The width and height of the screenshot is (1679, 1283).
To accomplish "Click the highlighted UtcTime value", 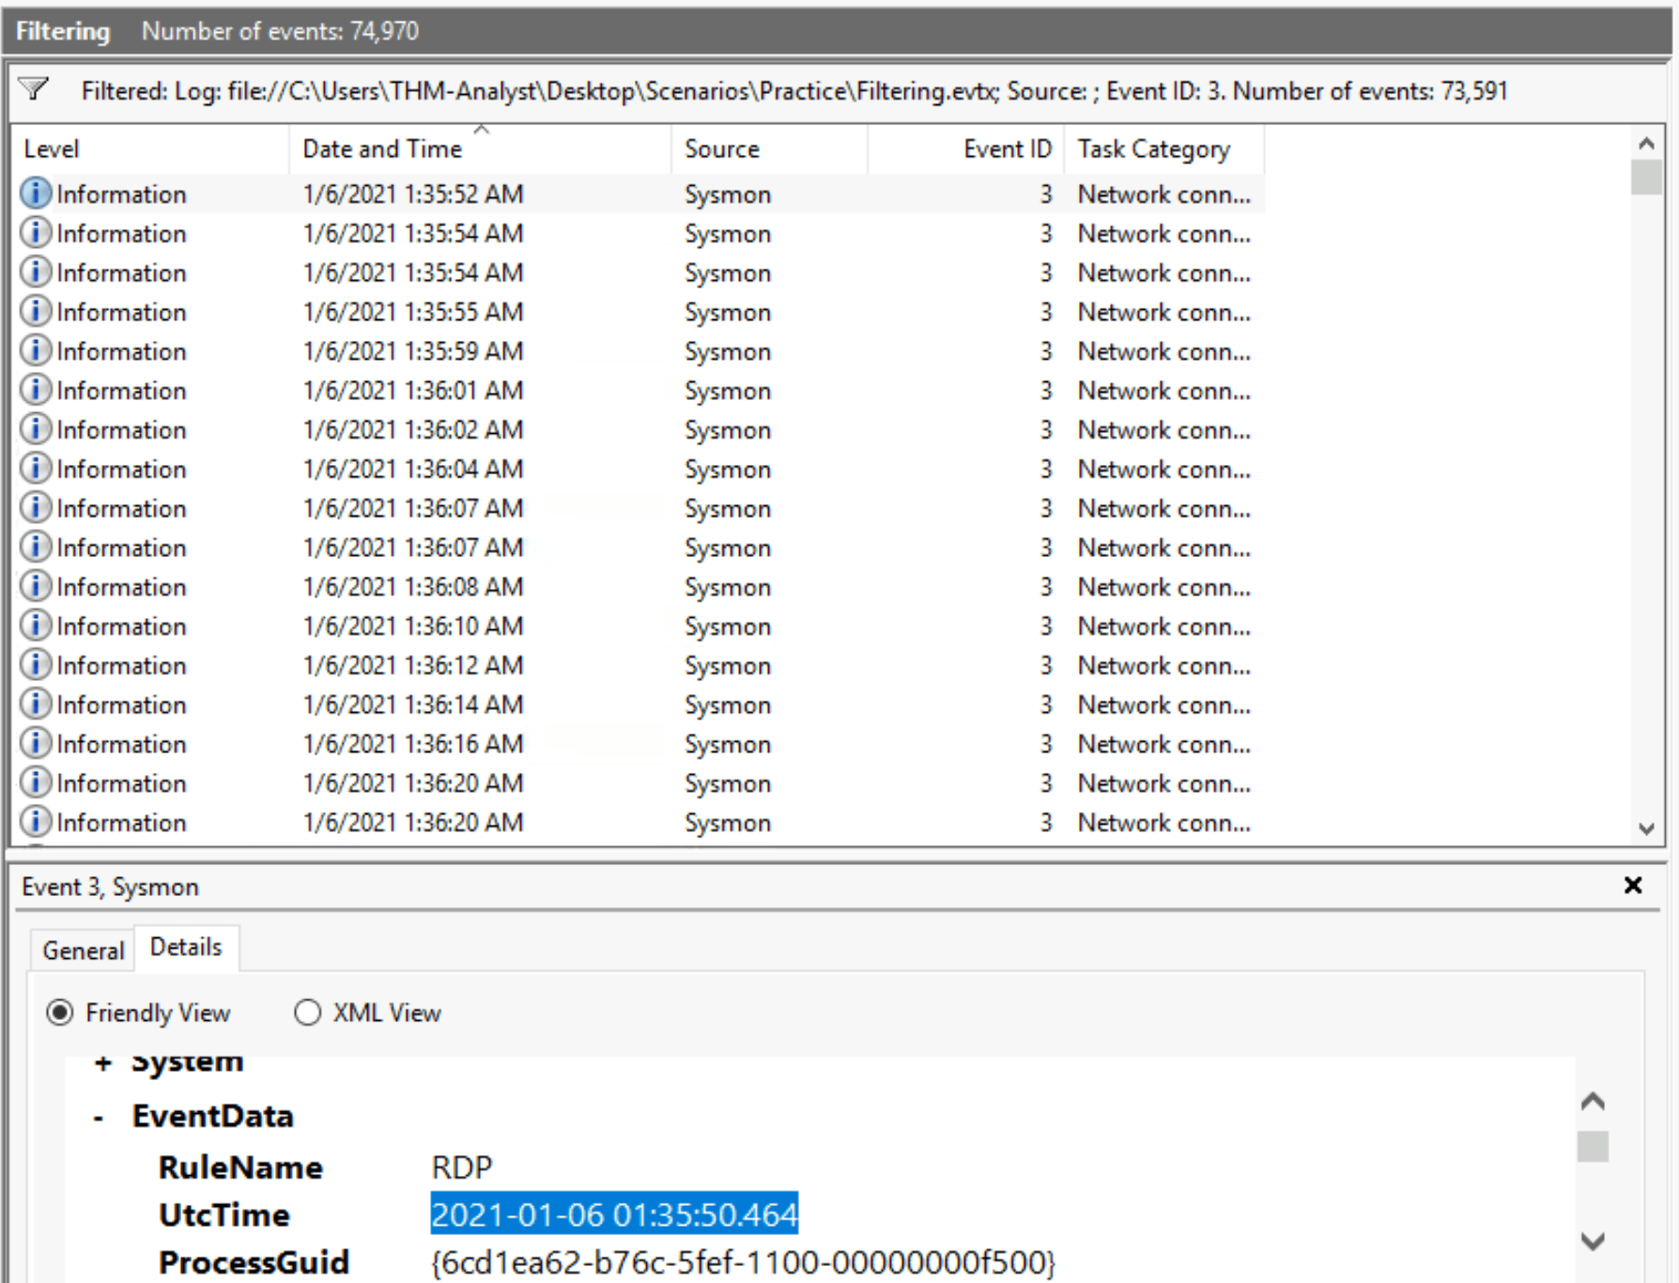I will [x=614, y=1214].
